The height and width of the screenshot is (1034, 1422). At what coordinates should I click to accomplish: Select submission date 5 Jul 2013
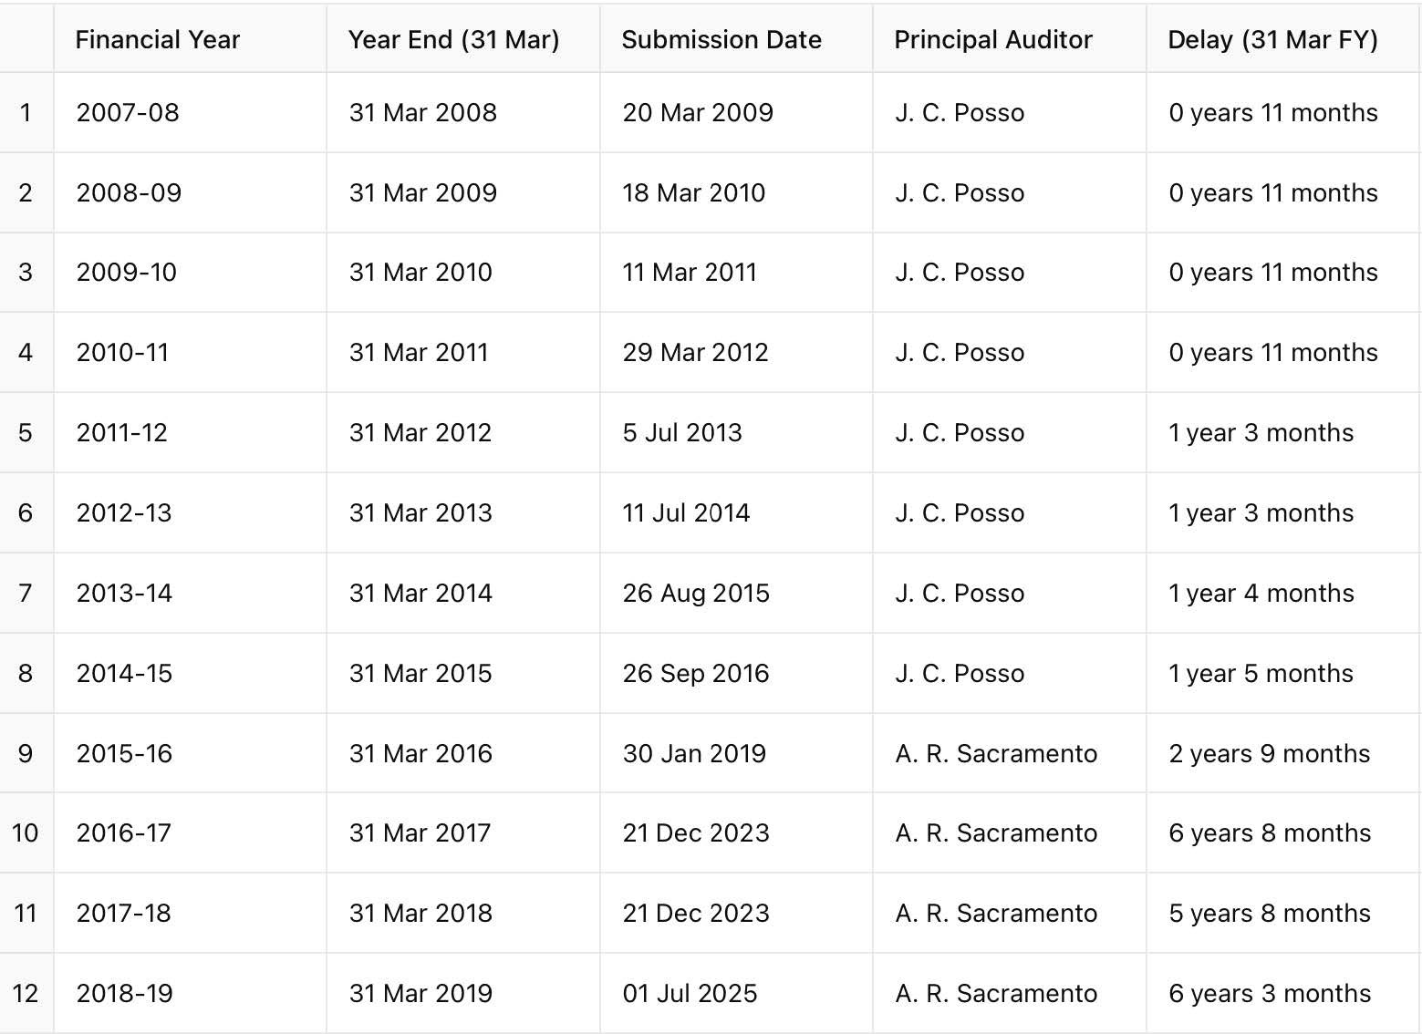coord(682,433)
